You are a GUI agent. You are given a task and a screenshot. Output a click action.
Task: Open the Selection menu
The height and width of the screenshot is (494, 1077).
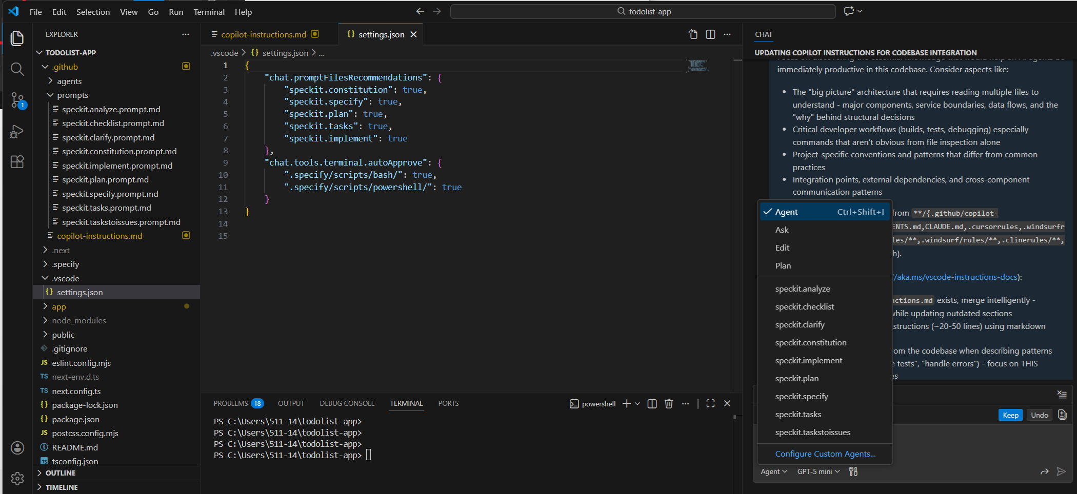(93, 12)
